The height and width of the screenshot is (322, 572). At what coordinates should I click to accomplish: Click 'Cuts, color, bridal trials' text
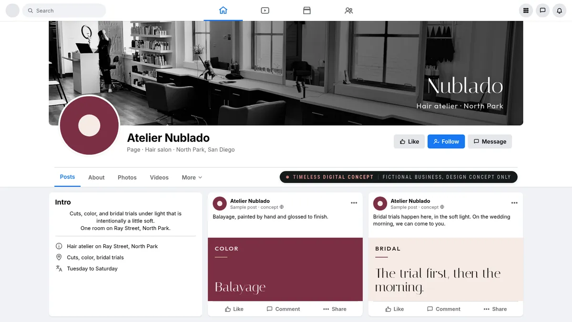[x=95, y=257]
